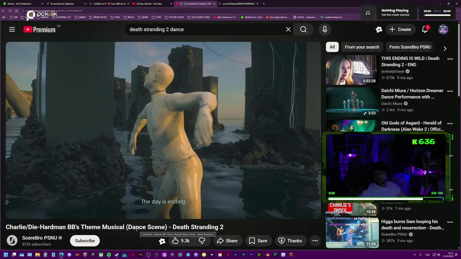This screenshot has height=259, width=461.
Task: Open ScereBro PSNU channel avatar
Action: click(12, 241)
